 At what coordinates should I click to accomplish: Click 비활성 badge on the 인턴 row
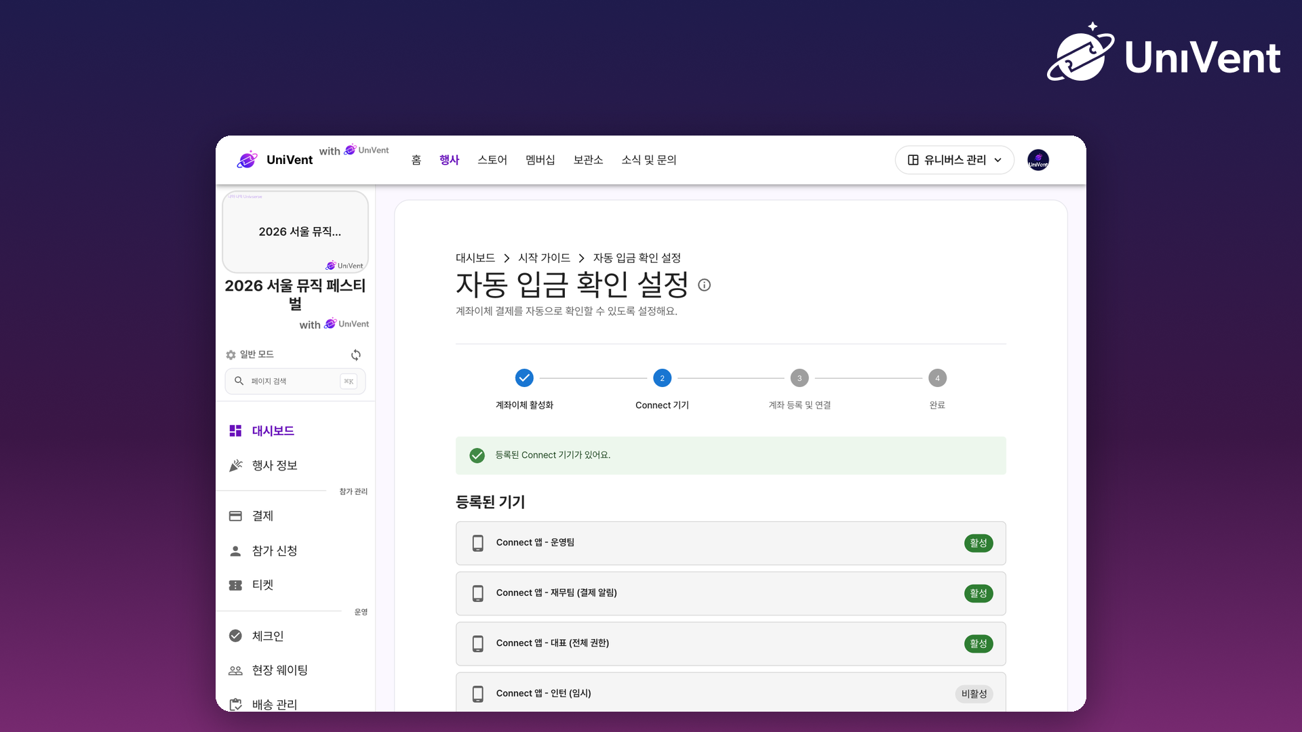tap(974, 694)
